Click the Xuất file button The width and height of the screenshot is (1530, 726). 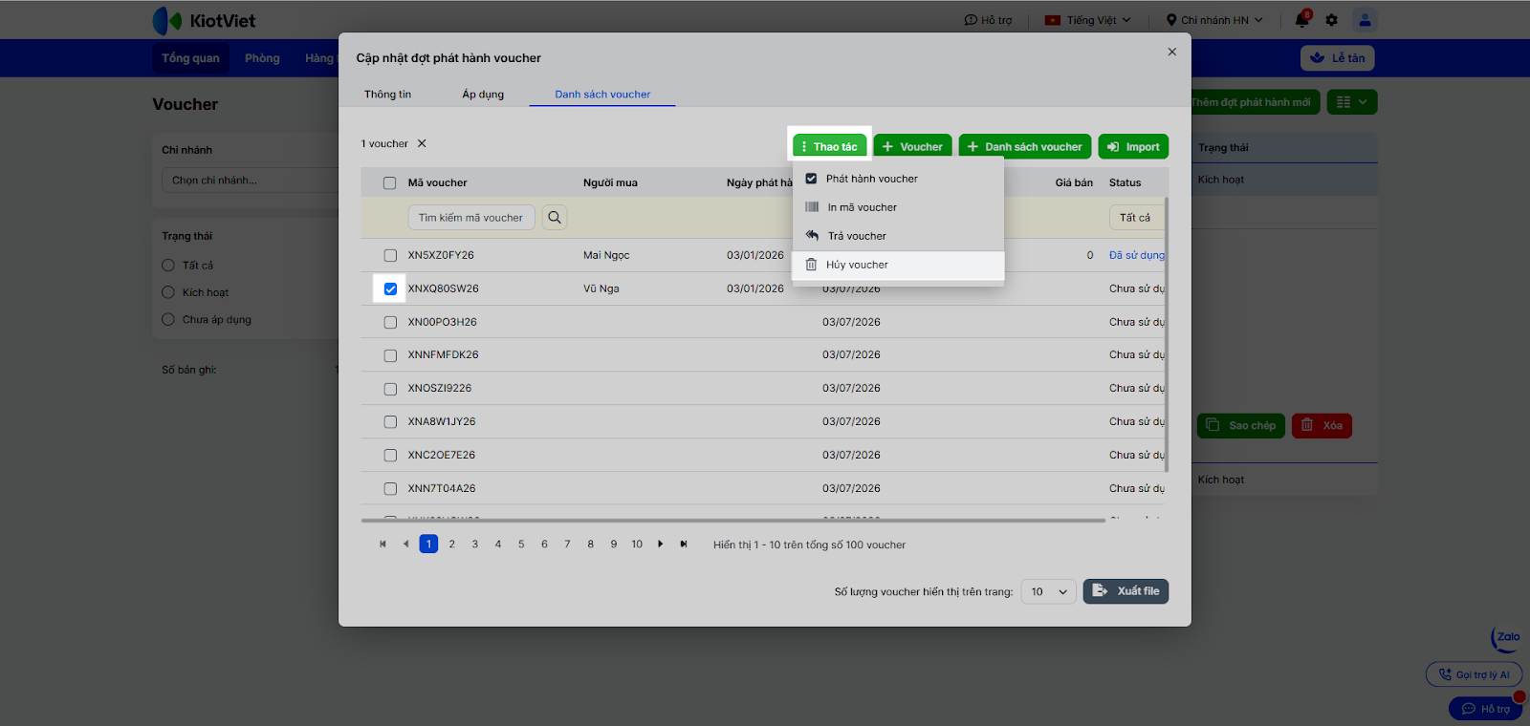pos(1126,591)
